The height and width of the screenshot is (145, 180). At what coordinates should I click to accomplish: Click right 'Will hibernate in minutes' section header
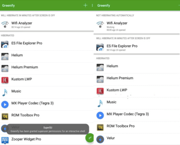pyautogui.click(x=123, y=38)
